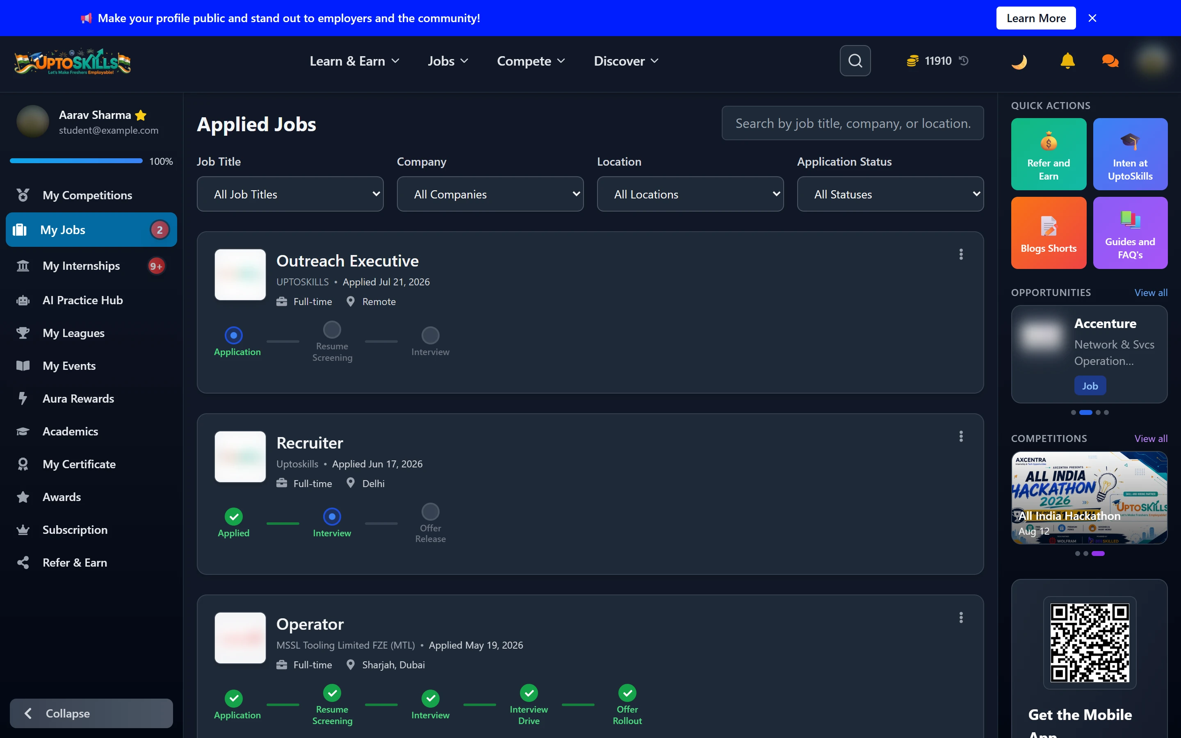Open My Events in sidebar

click(x=91, y=366)
